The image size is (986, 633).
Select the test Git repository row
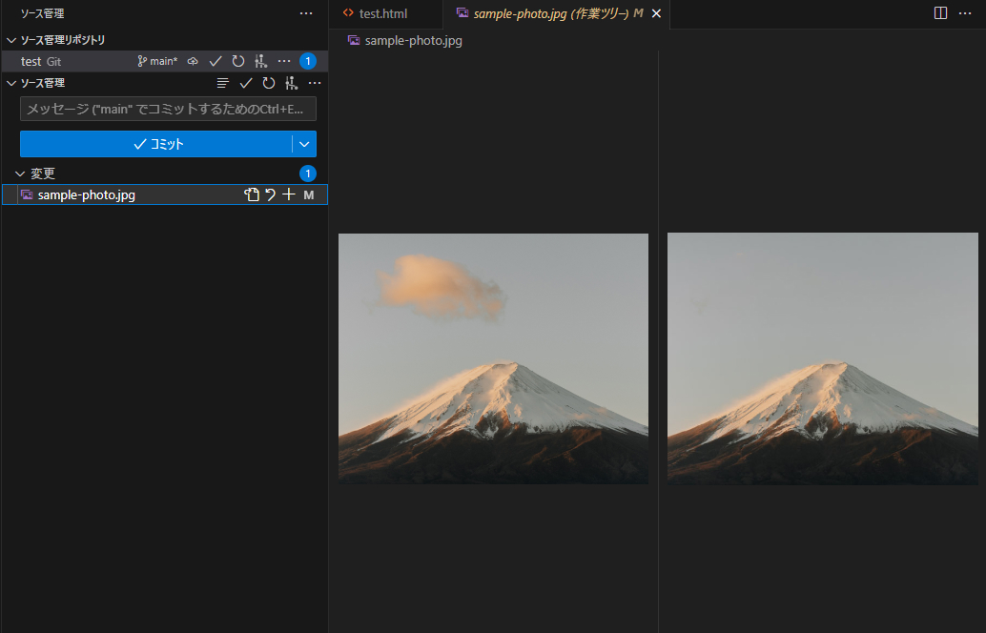[165, 61]
